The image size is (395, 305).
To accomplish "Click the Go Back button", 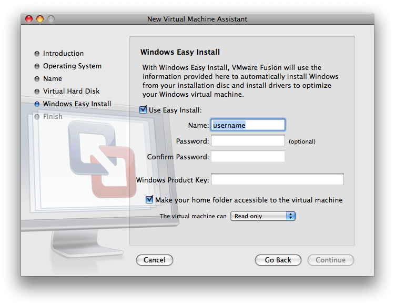I will pos(278,260).
